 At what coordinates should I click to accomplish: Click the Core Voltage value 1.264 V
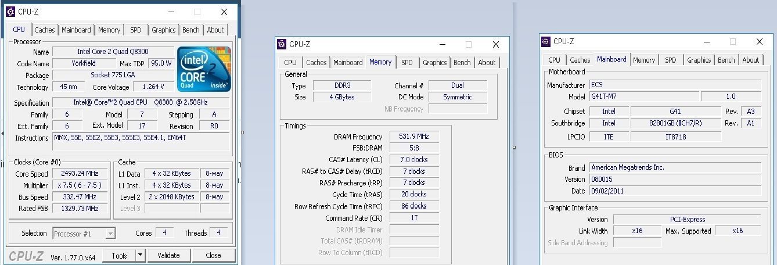[x=153, y=87]
